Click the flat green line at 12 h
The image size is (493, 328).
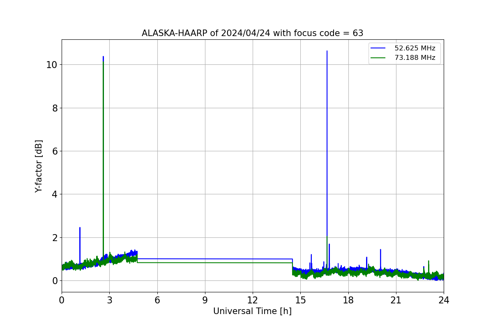(253, 262)
